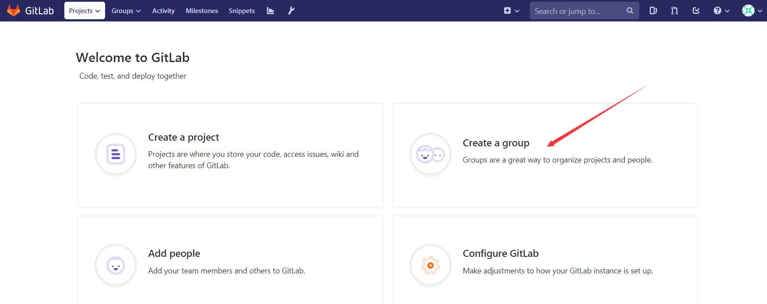Viewport: 767px width, 304px height.
Task: Open the to-do list checkmark icon
Action: point(696,10)
